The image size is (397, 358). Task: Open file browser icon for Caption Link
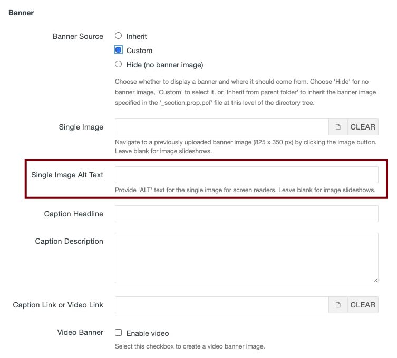pos(338,305)
